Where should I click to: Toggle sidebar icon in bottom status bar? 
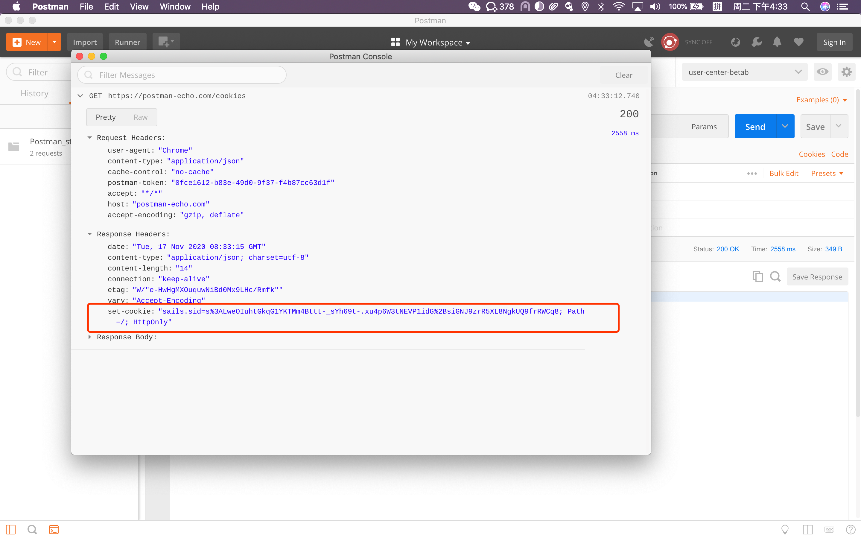coord(10,529)
